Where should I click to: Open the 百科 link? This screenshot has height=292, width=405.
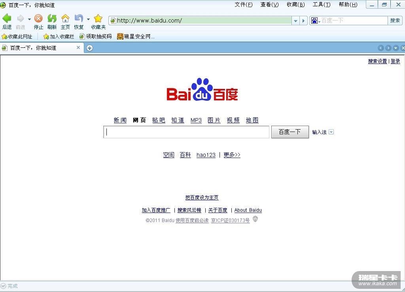[185, 155]
